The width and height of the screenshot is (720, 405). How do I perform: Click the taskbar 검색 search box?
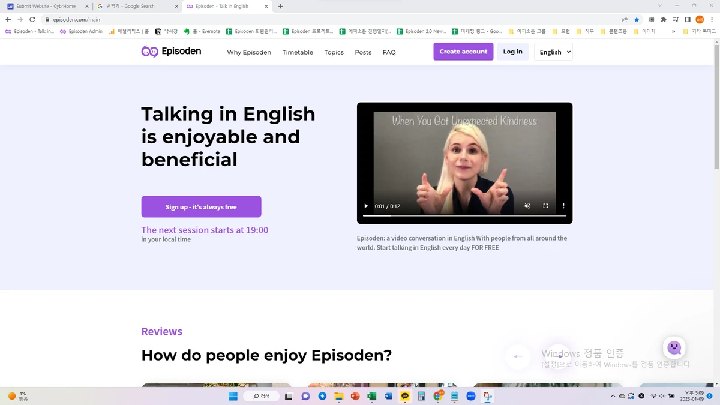(x=262, y=396)
